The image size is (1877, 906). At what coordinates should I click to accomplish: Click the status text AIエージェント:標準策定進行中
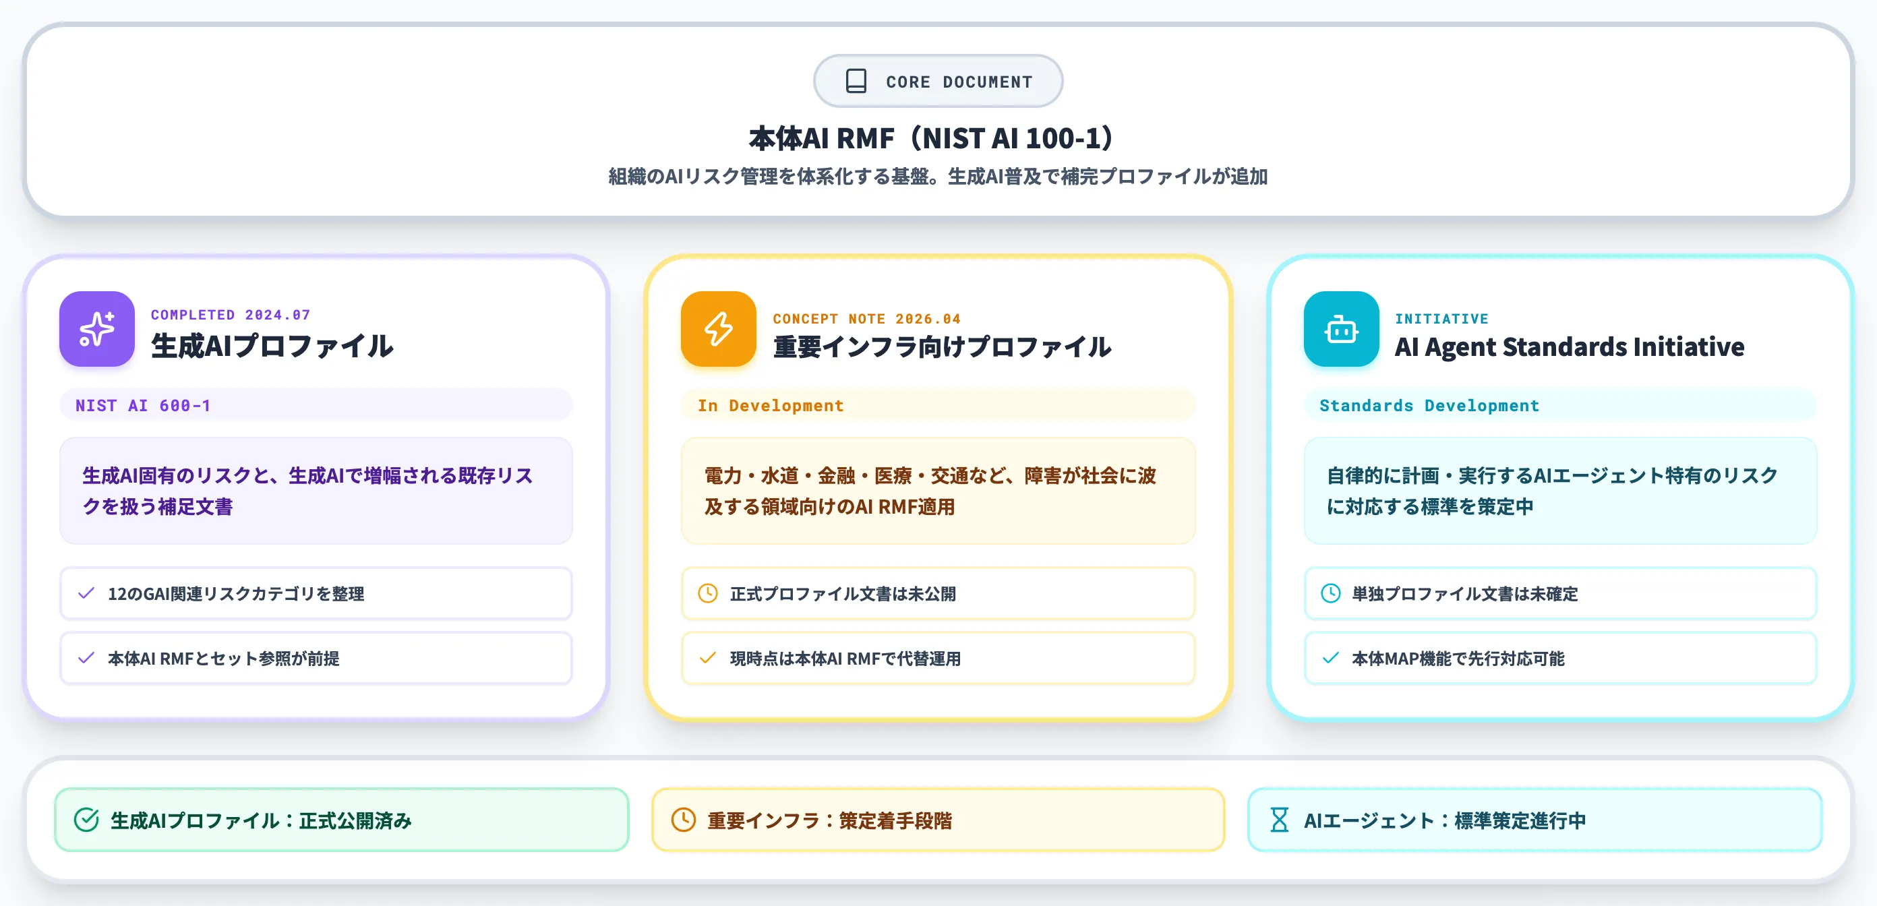[x=1445, y=821]
